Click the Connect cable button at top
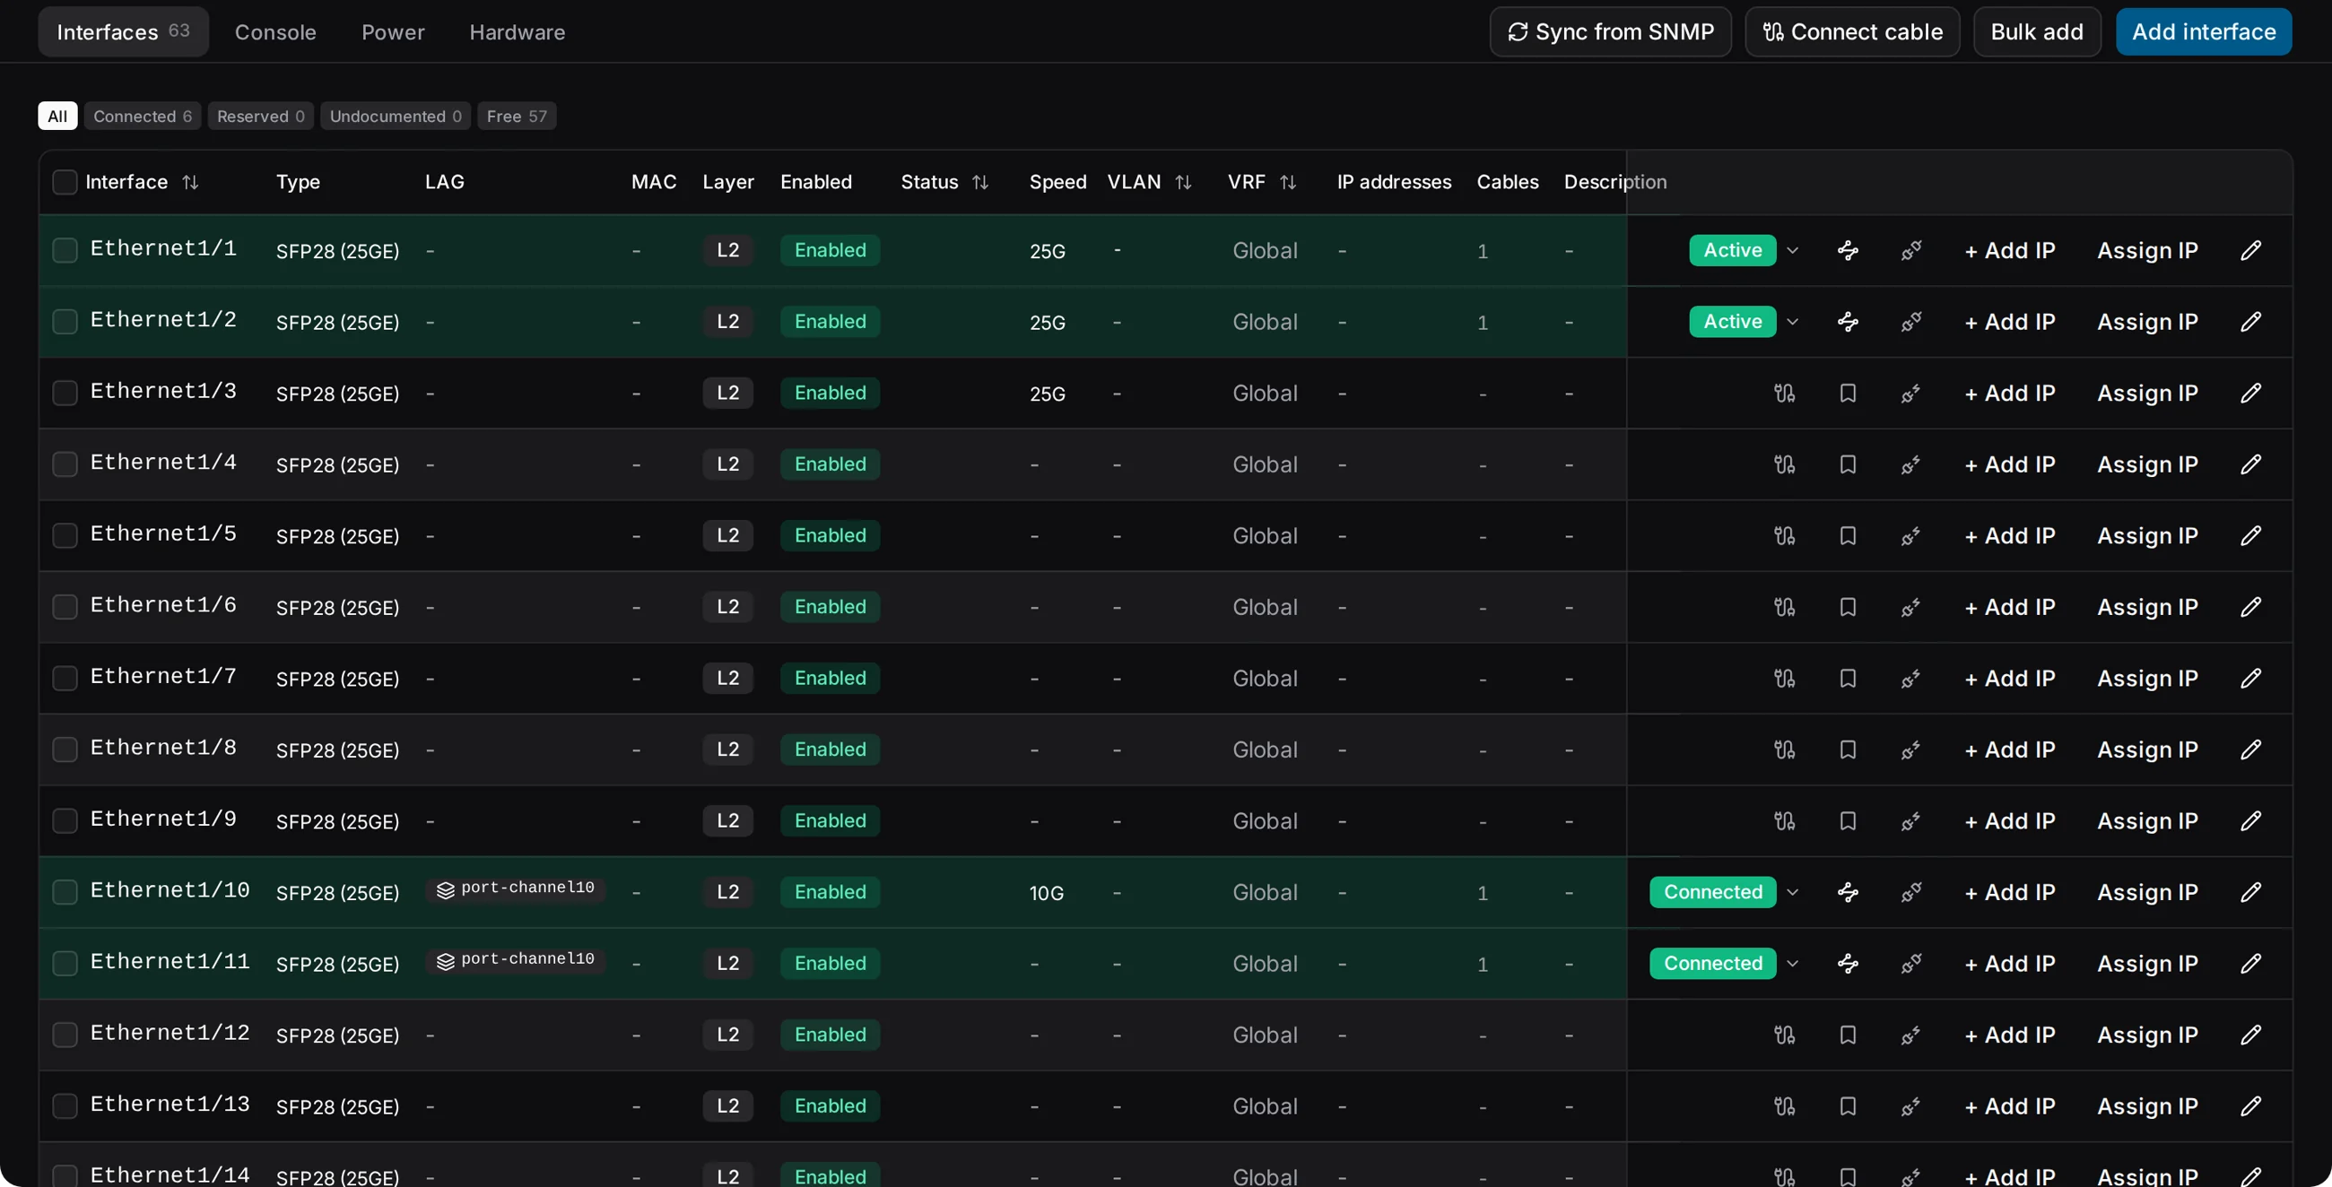2332x1187 pixels. tap(1852, 32)
